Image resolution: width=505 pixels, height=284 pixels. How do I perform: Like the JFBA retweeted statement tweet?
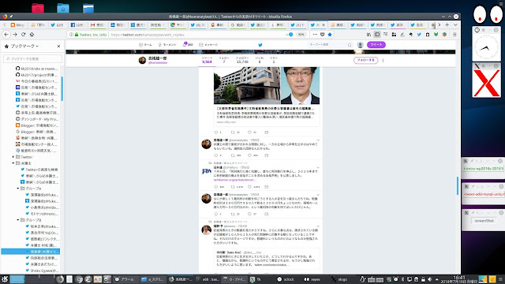click(x=249, y=187)
